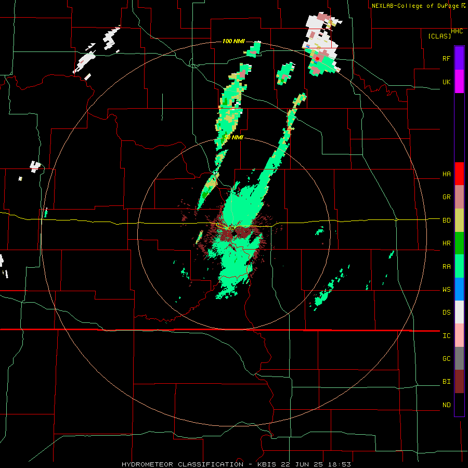Click the WS legend label
This screenshot has width=468, height=468.
(x=447, y=290)
